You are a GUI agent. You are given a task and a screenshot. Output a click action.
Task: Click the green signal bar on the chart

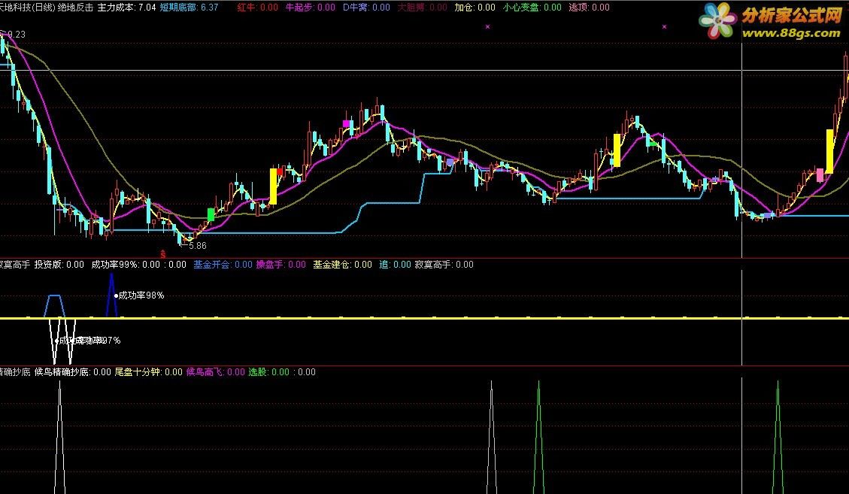coord(211,214)
